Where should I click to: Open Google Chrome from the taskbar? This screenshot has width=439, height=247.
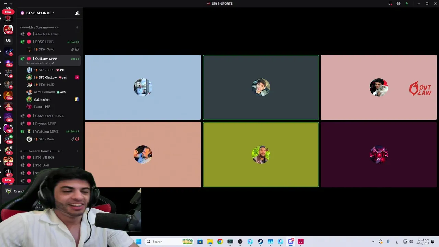[x=220, y=242]
